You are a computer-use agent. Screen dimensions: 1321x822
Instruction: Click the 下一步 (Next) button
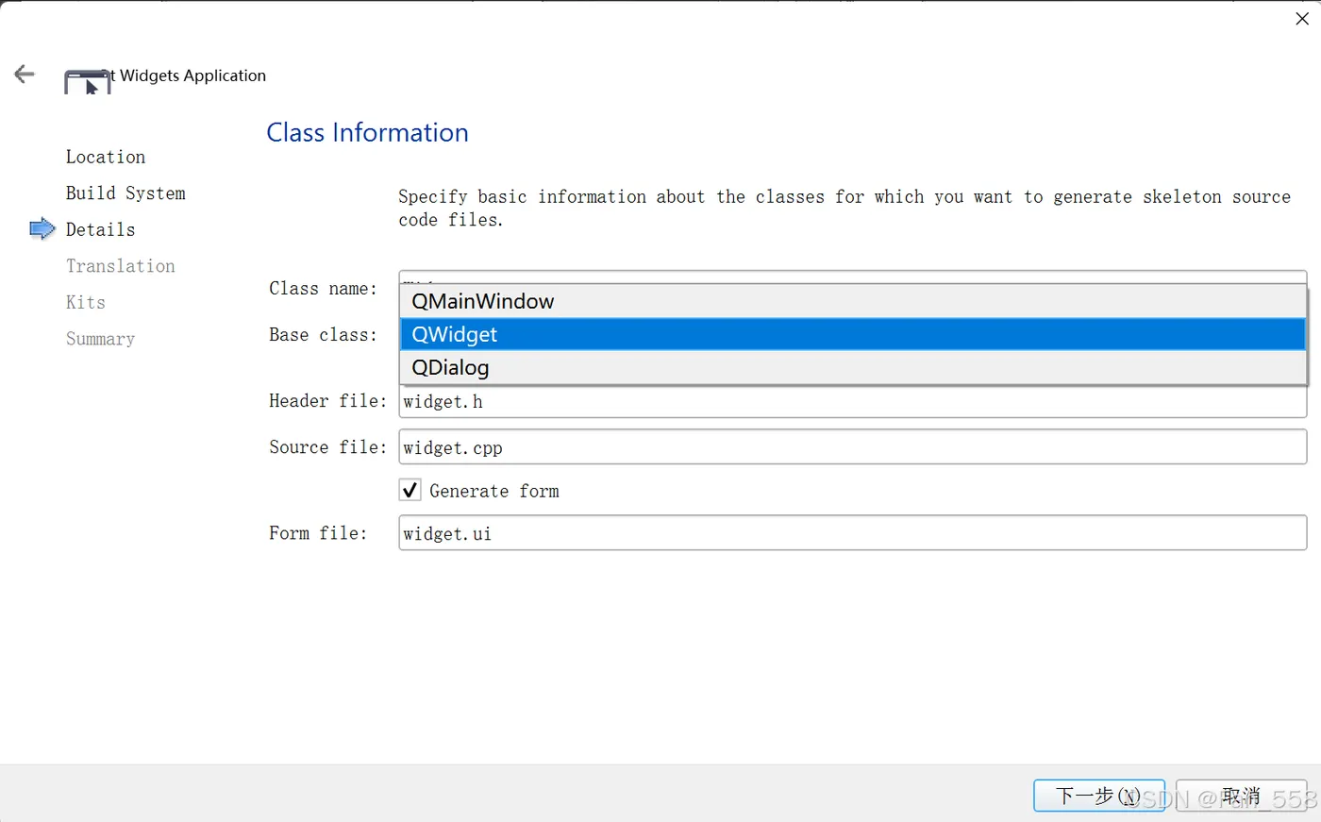tap(1099, 796)
